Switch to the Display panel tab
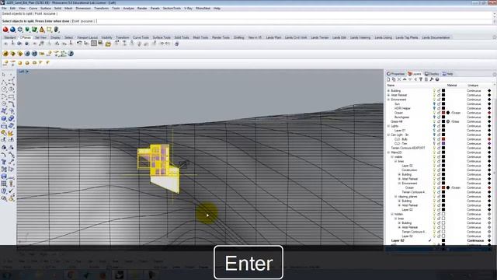 tap(432, 74)
